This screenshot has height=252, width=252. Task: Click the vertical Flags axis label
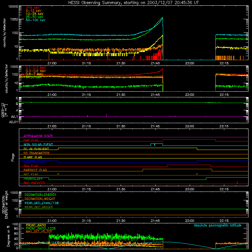(x=13, y=157)
